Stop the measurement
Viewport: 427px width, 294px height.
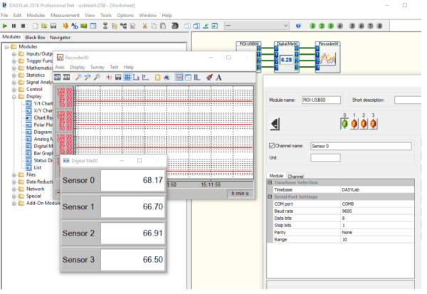point(23,26)
